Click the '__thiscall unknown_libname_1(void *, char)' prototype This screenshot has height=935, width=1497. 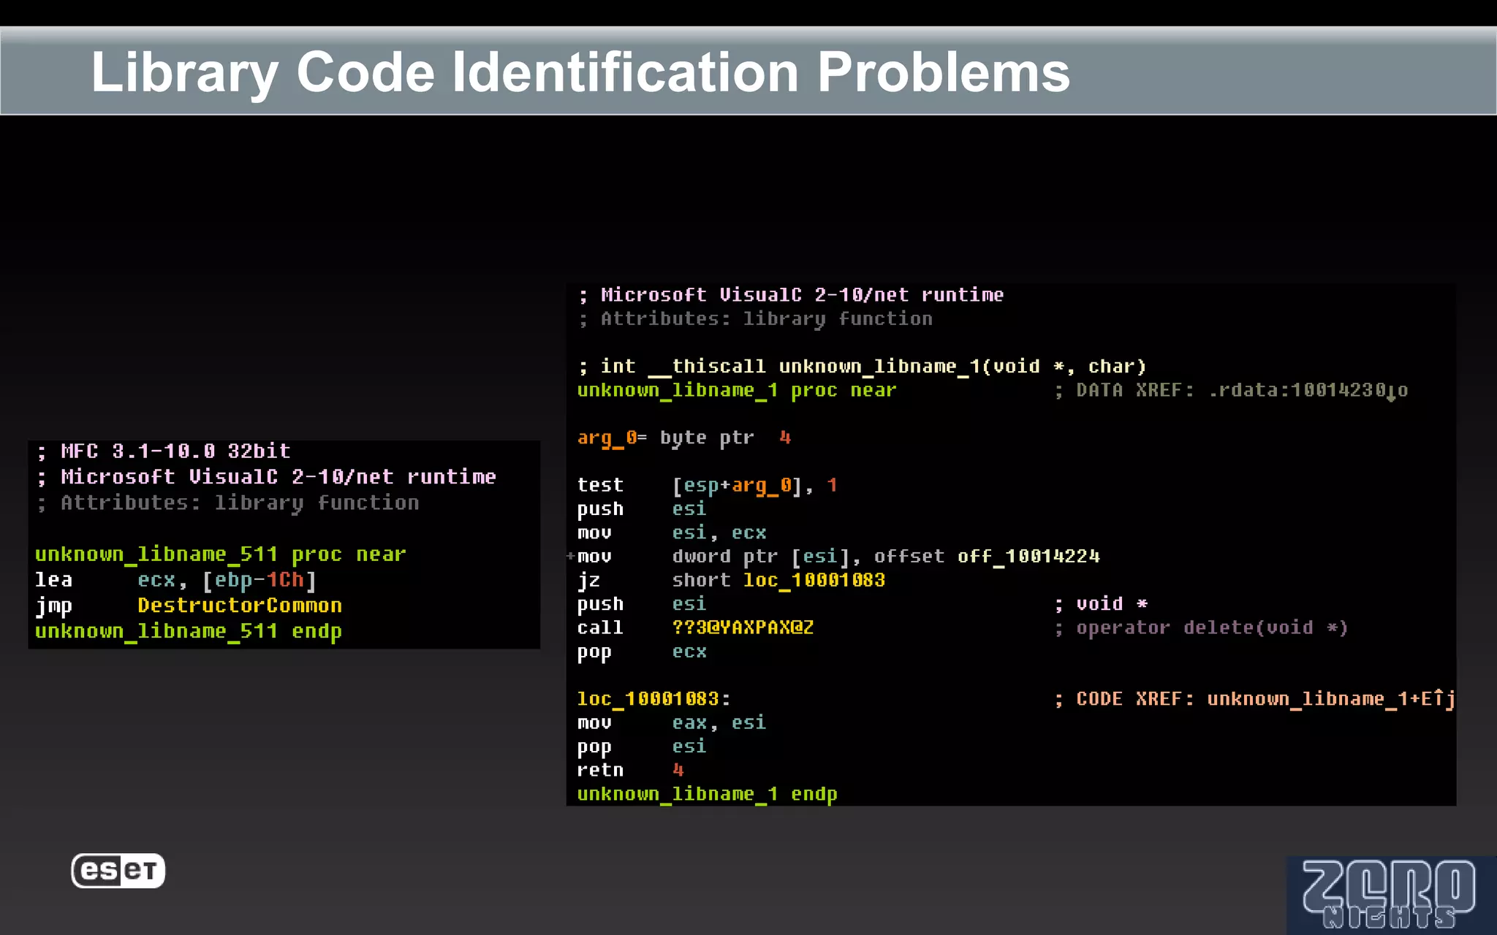click(x=898, y=366)
